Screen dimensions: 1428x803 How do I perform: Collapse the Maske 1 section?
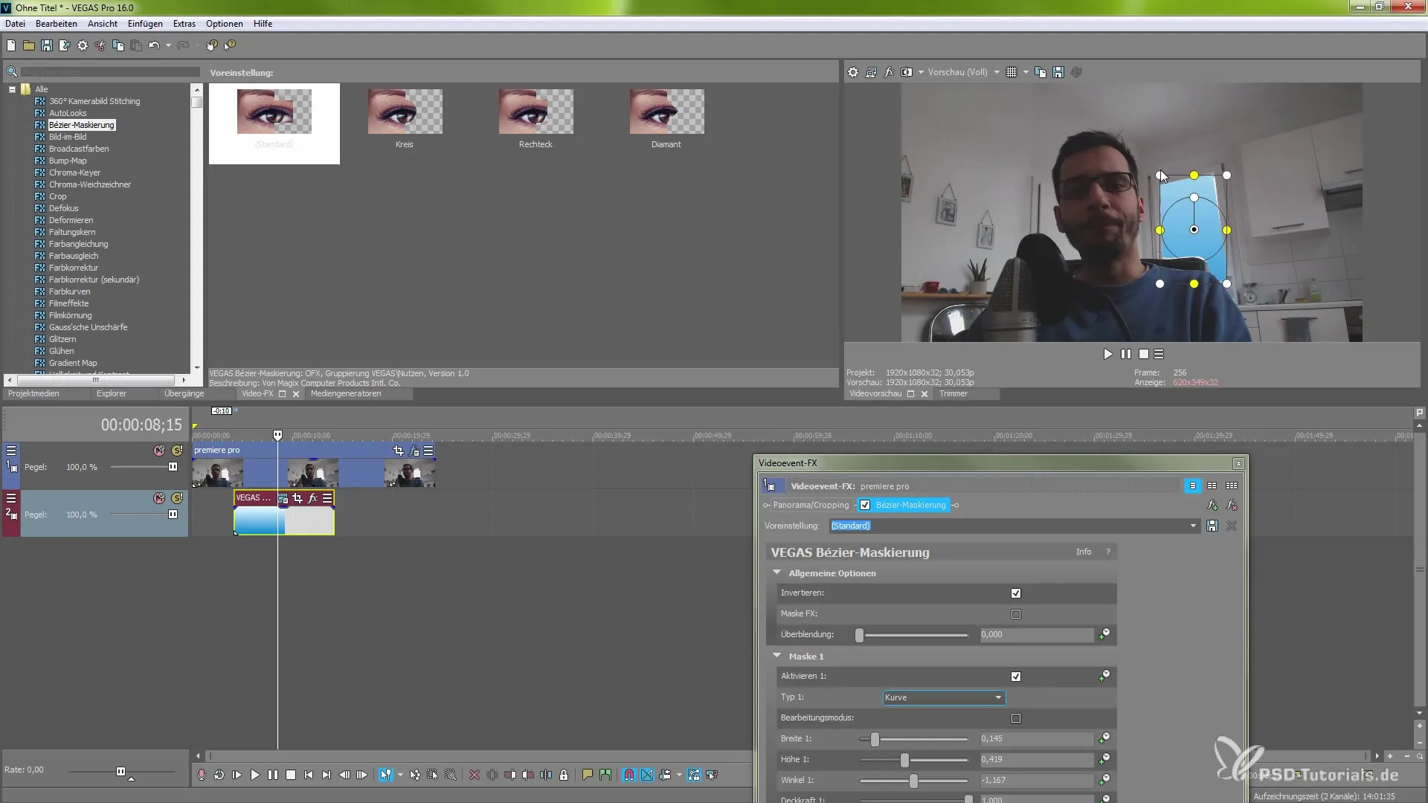click(777, 656)
